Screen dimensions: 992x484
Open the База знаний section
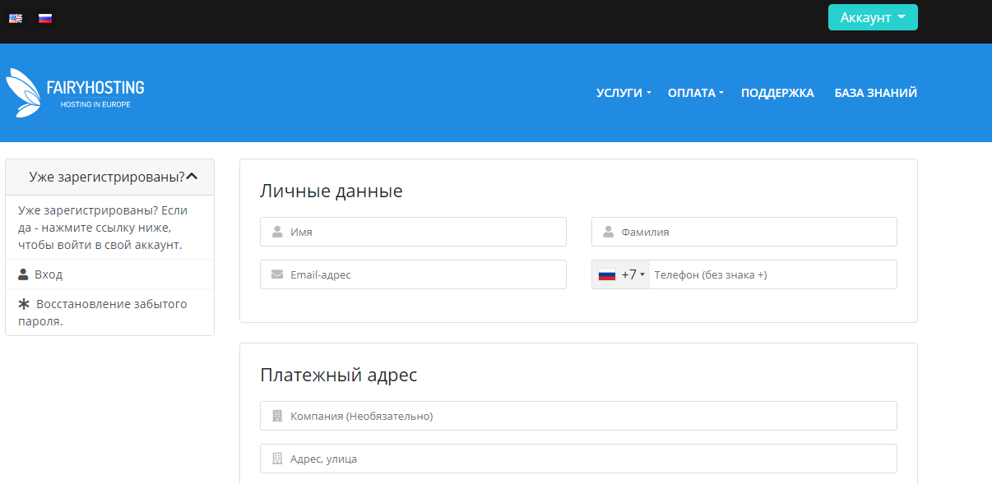875,93
